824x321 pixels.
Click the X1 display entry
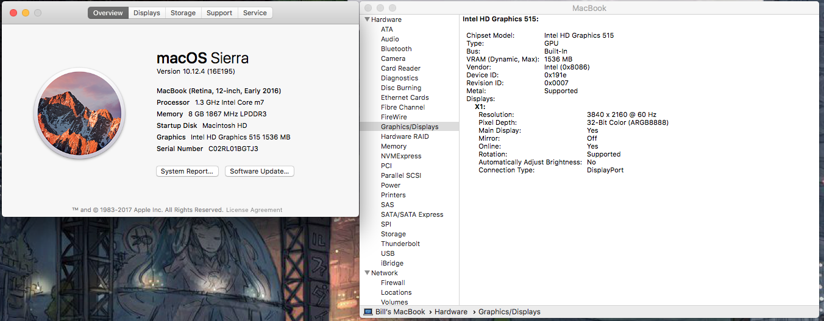click(x=480, y=107)
